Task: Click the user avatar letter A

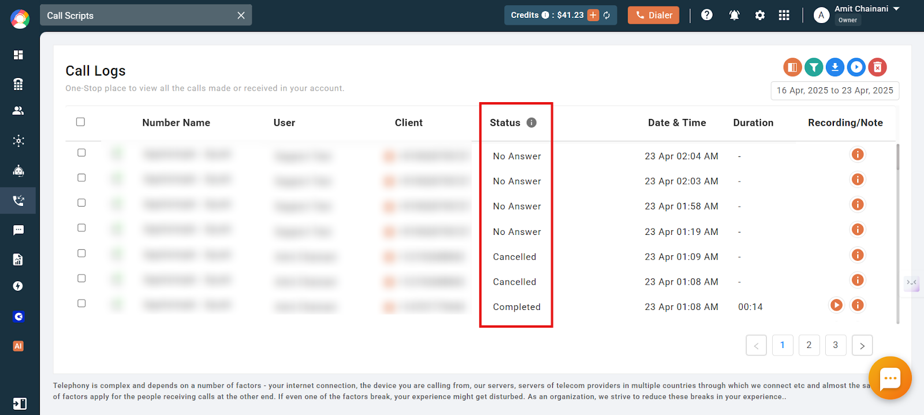Action: (821, 16)
